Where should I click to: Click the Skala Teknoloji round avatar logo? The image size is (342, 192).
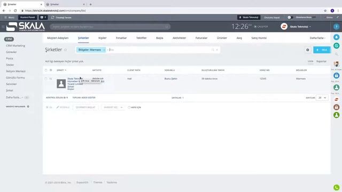point(284,27)
